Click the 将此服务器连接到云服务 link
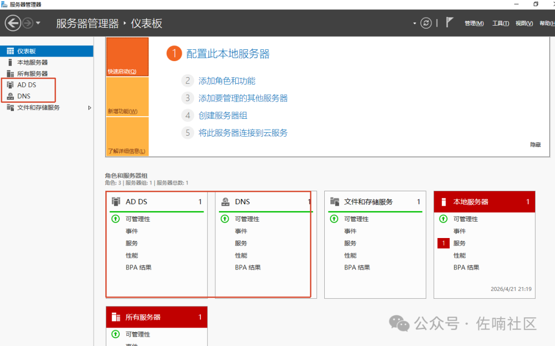The width and height of the screenshot is (555, 346). point(243,133)
